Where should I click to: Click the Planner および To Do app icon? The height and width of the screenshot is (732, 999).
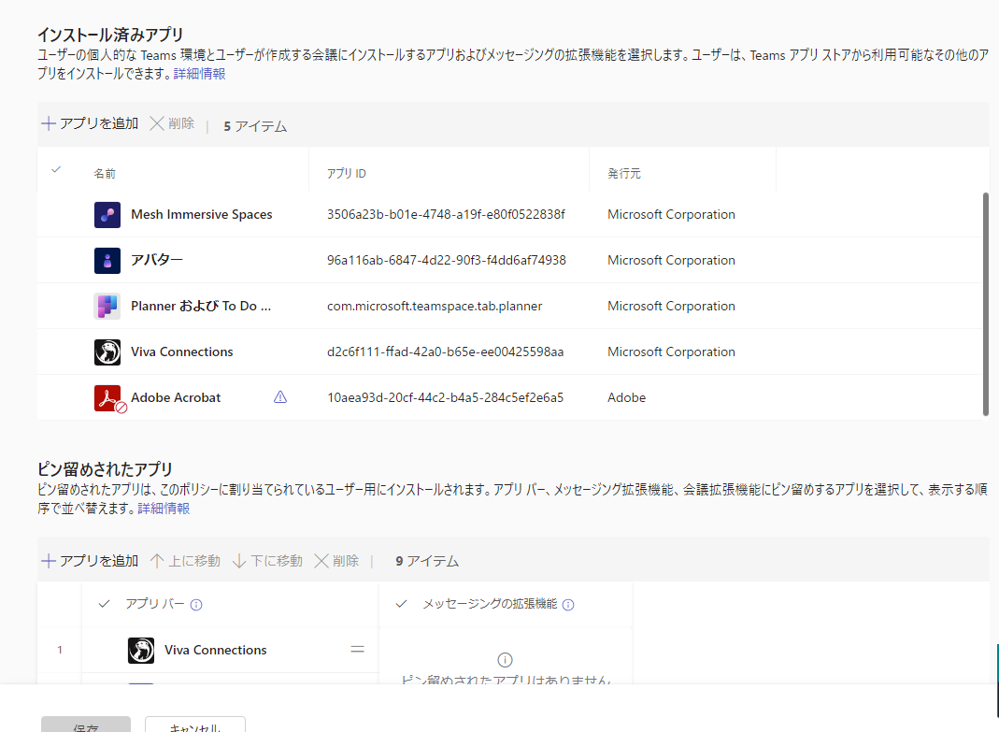click(x=107, y=307)
